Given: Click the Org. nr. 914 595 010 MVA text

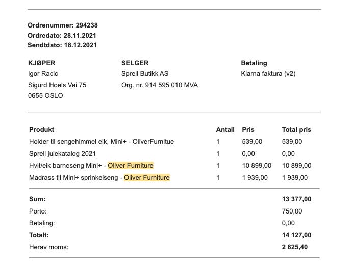Looking at the screenshot, I should (159, 85).
